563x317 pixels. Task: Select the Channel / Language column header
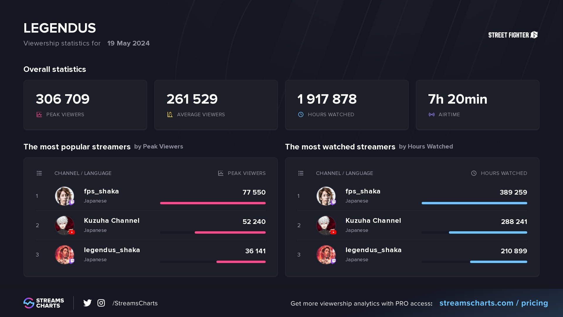click(x=83, y=173)
